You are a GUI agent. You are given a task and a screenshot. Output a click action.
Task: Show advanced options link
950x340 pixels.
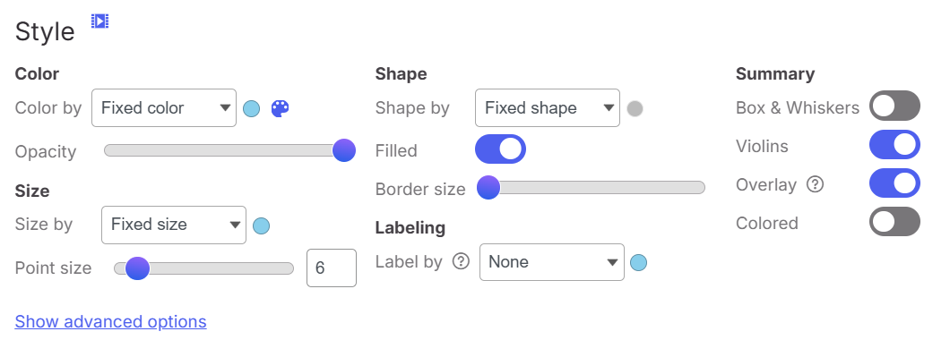click(x=111, y=321)
